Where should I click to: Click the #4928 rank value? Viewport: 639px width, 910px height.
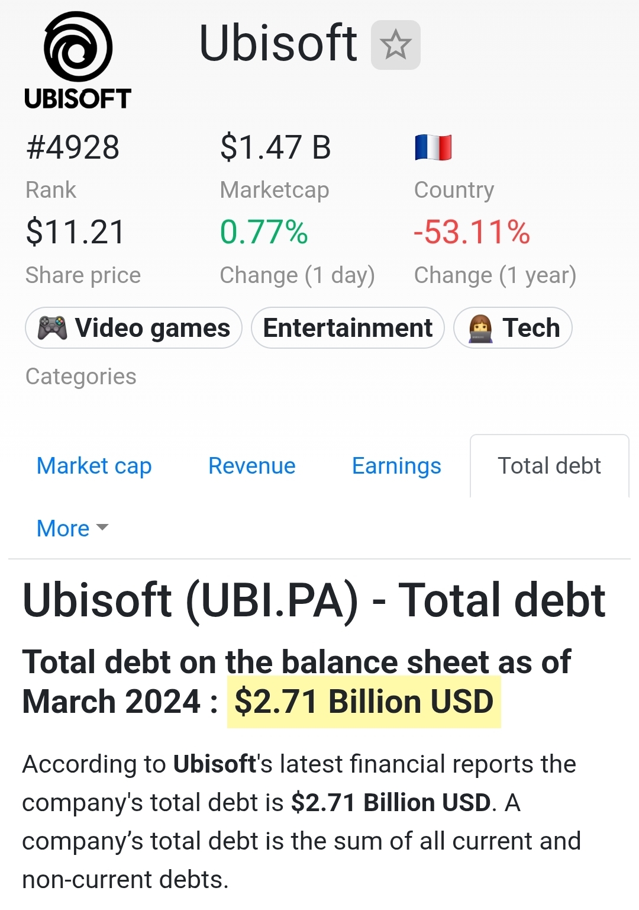72,147
